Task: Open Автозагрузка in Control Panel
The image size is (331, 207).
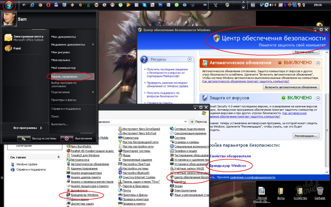Action: (x=78, y=160)
